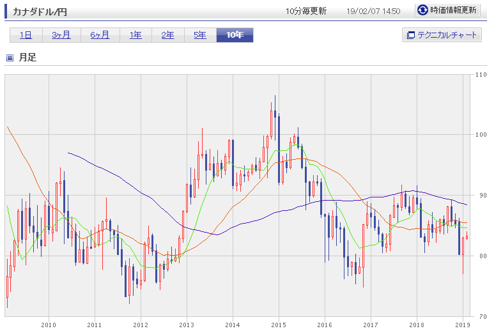Select the 3ヶ月 period tab
This screenshot has height=331, width=487.
[x=61, y=35]
